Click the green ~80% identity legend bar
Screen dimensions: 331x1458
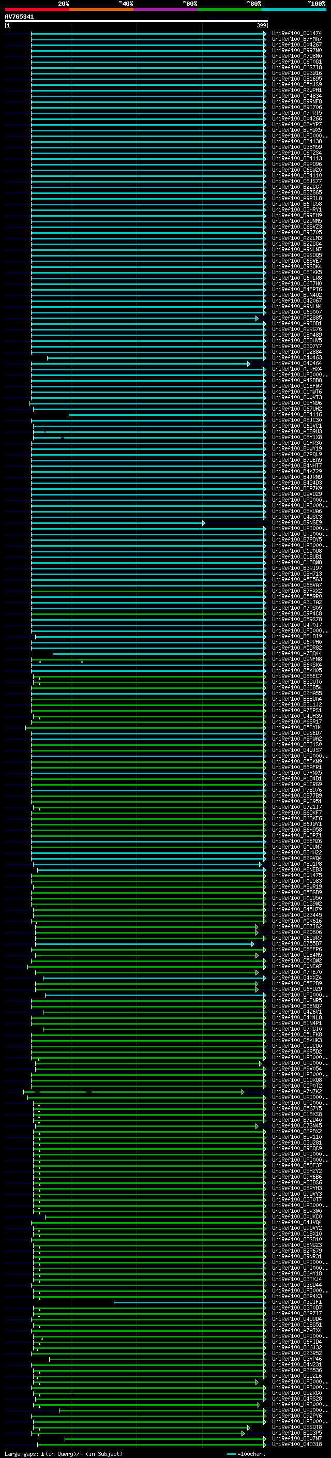[x=230, y=9]
